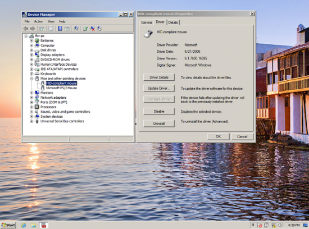Click the Batteries label text

(x=47, y=41)
